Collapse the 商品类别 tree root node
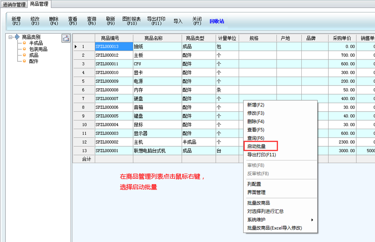Screen dimensions: 375x242 11,37
